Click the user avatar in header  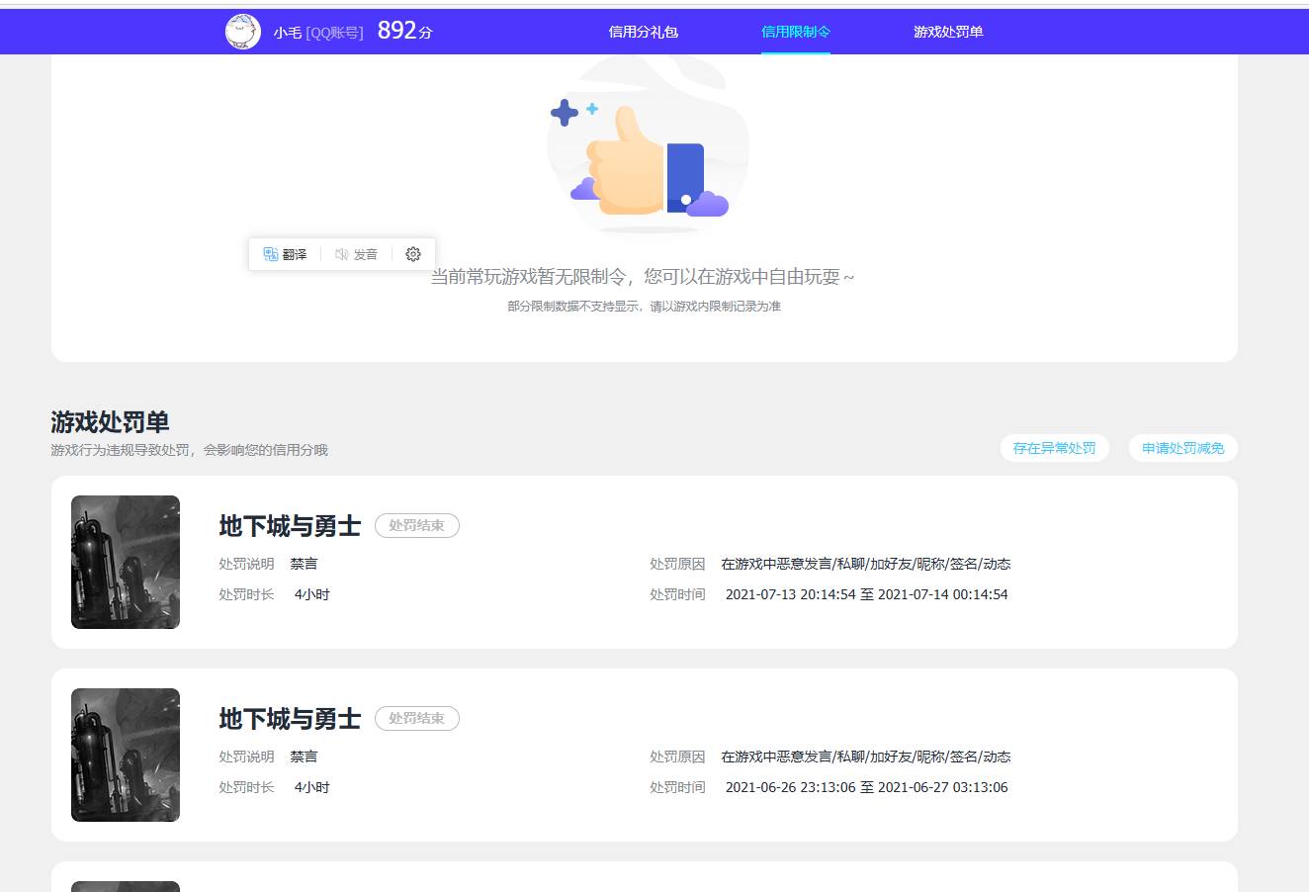click(x=243, y=32)
